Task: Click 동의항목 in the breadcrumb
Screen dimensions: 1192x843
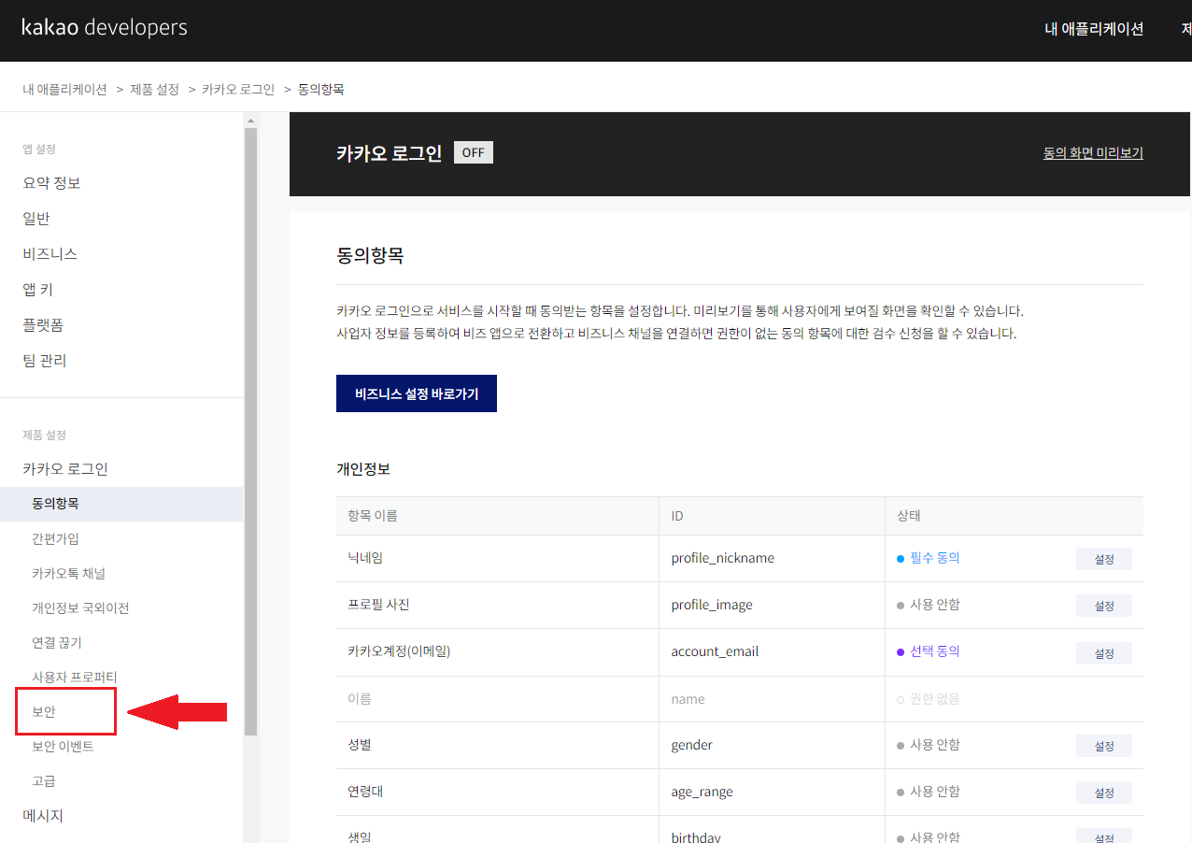Action: point(320,90)
